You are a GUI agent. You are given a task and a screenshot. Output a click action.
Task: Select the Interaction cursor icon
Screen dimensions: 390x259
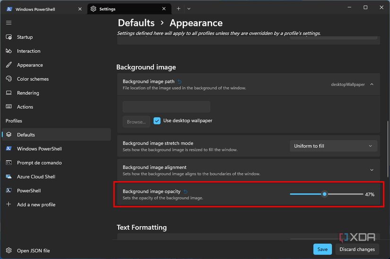9,51
